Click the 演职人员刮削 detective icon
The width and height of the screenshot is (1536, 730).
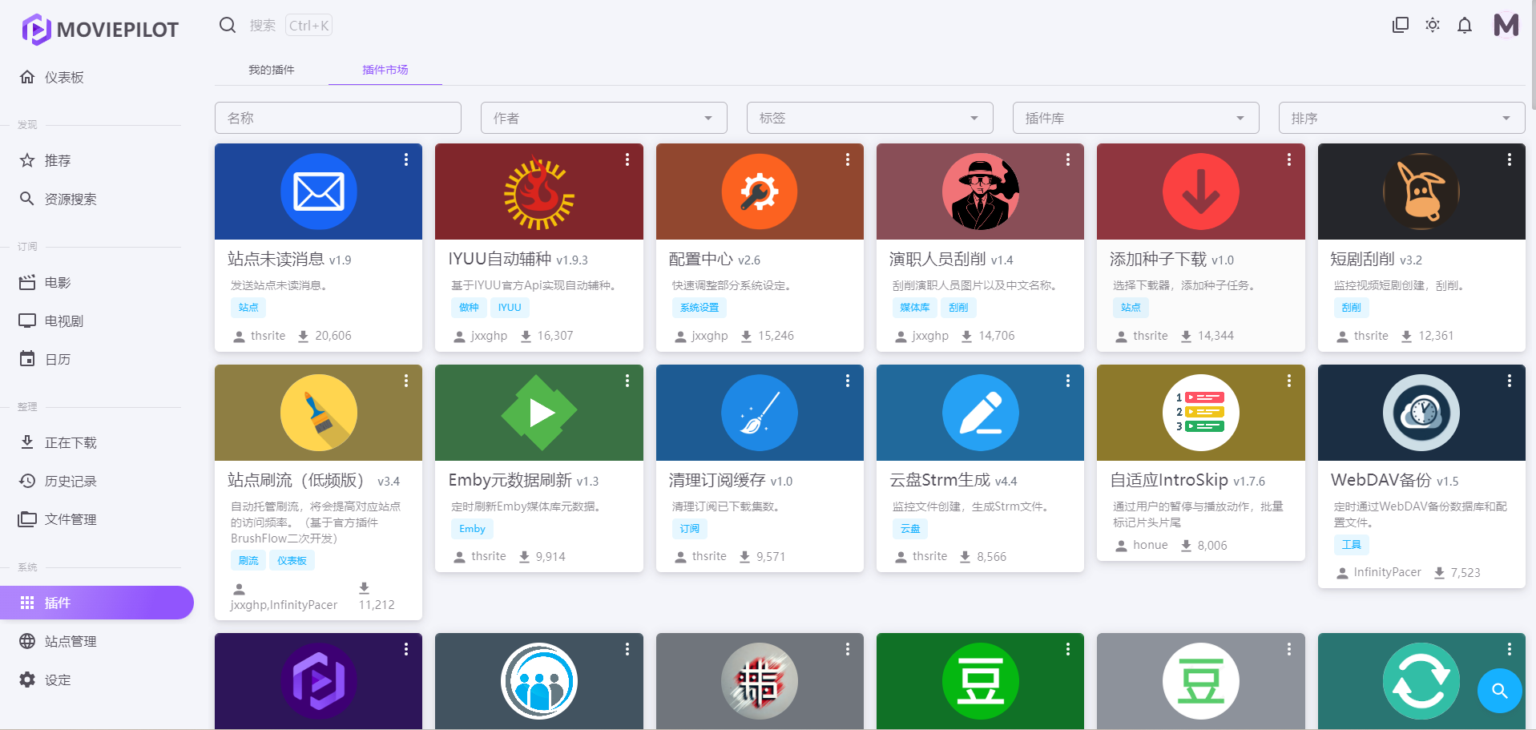[x=980, y=192]
